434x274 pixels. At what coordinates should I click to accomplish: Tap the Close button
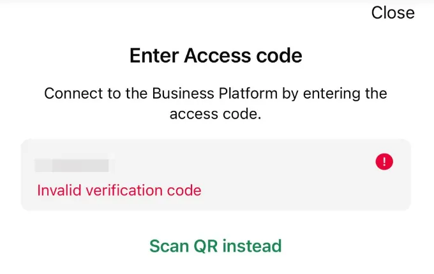(x=393, y=12)
